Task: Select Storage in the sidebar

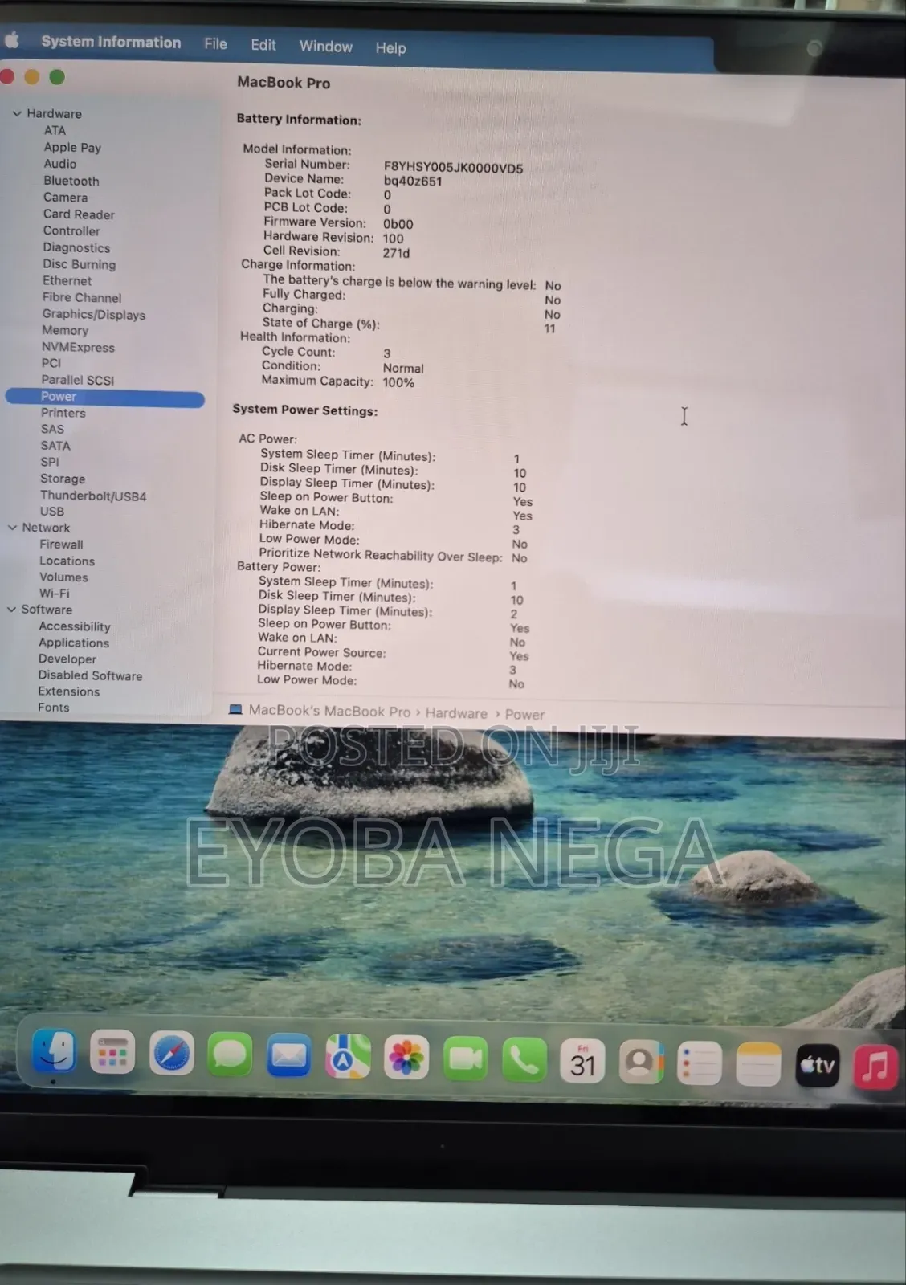Action: pos(63,479)
